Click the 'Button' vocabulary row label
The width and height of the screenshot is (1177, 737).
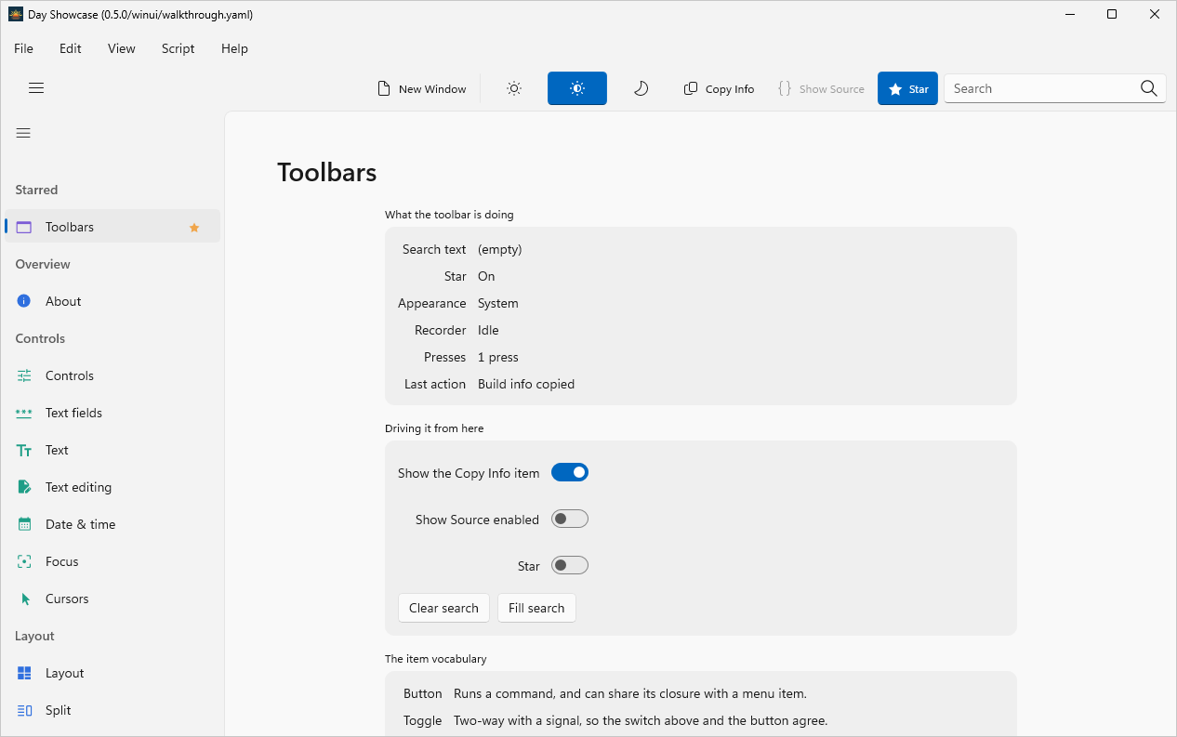coord(423,693)
